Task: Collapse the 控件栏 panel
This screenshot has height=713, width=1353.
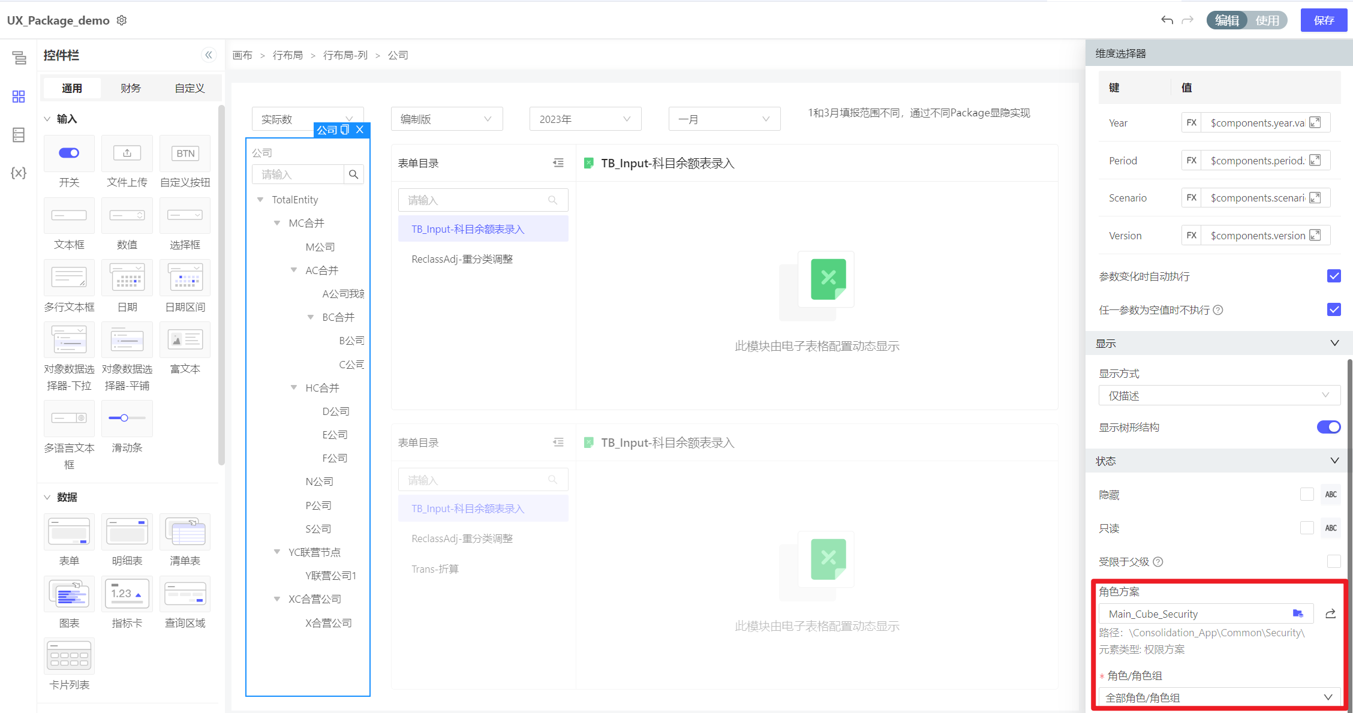Action: [208, 55]
